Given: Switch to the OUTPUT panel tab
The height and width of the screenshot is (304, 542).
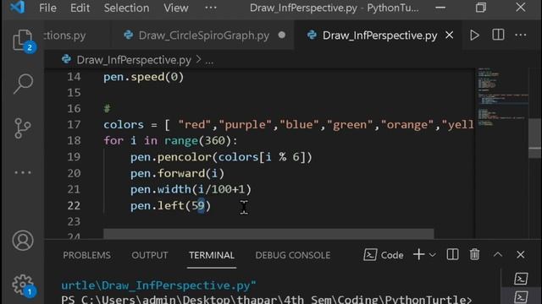Looking at the screenshot, I should pyautogui.click(x=150, y=255).
